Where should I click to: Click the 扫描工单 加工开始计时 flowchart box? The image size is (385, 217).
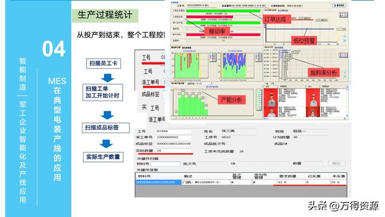coord(103,92)
